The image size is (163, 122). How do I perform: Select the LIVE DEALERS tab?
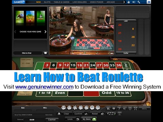tap(79, 2)
